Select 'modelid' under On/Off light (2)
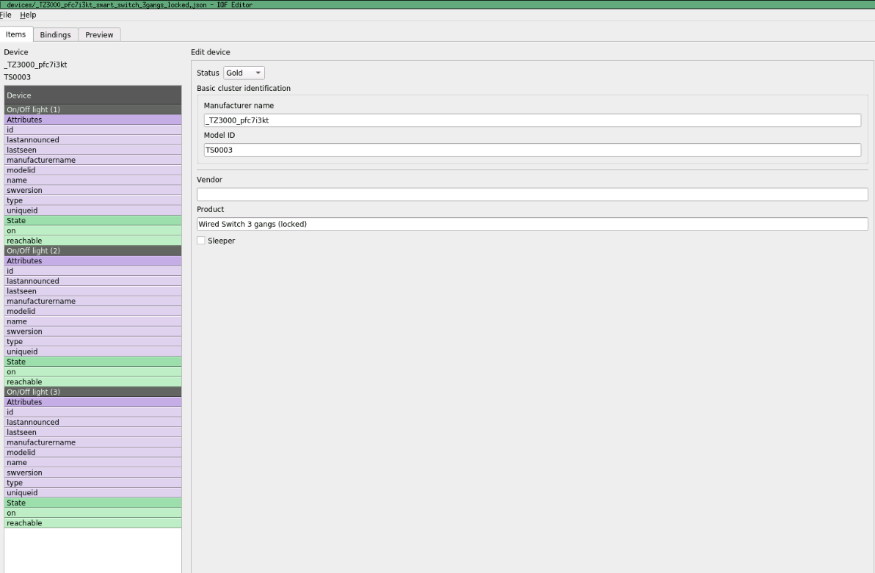This screenshot has height=573, width=875. (92, 311)
